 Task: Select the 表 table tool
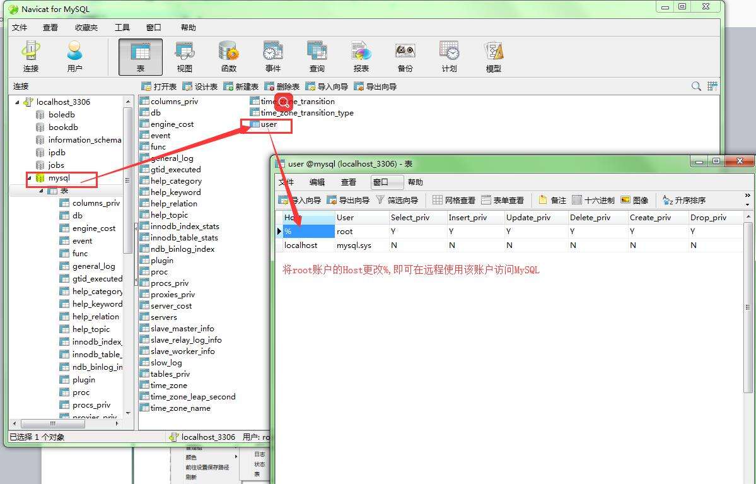[141, 57]
